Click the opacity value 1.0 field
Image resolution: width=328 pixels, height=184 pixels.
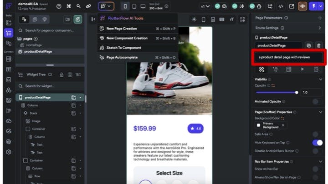point(311,92)
